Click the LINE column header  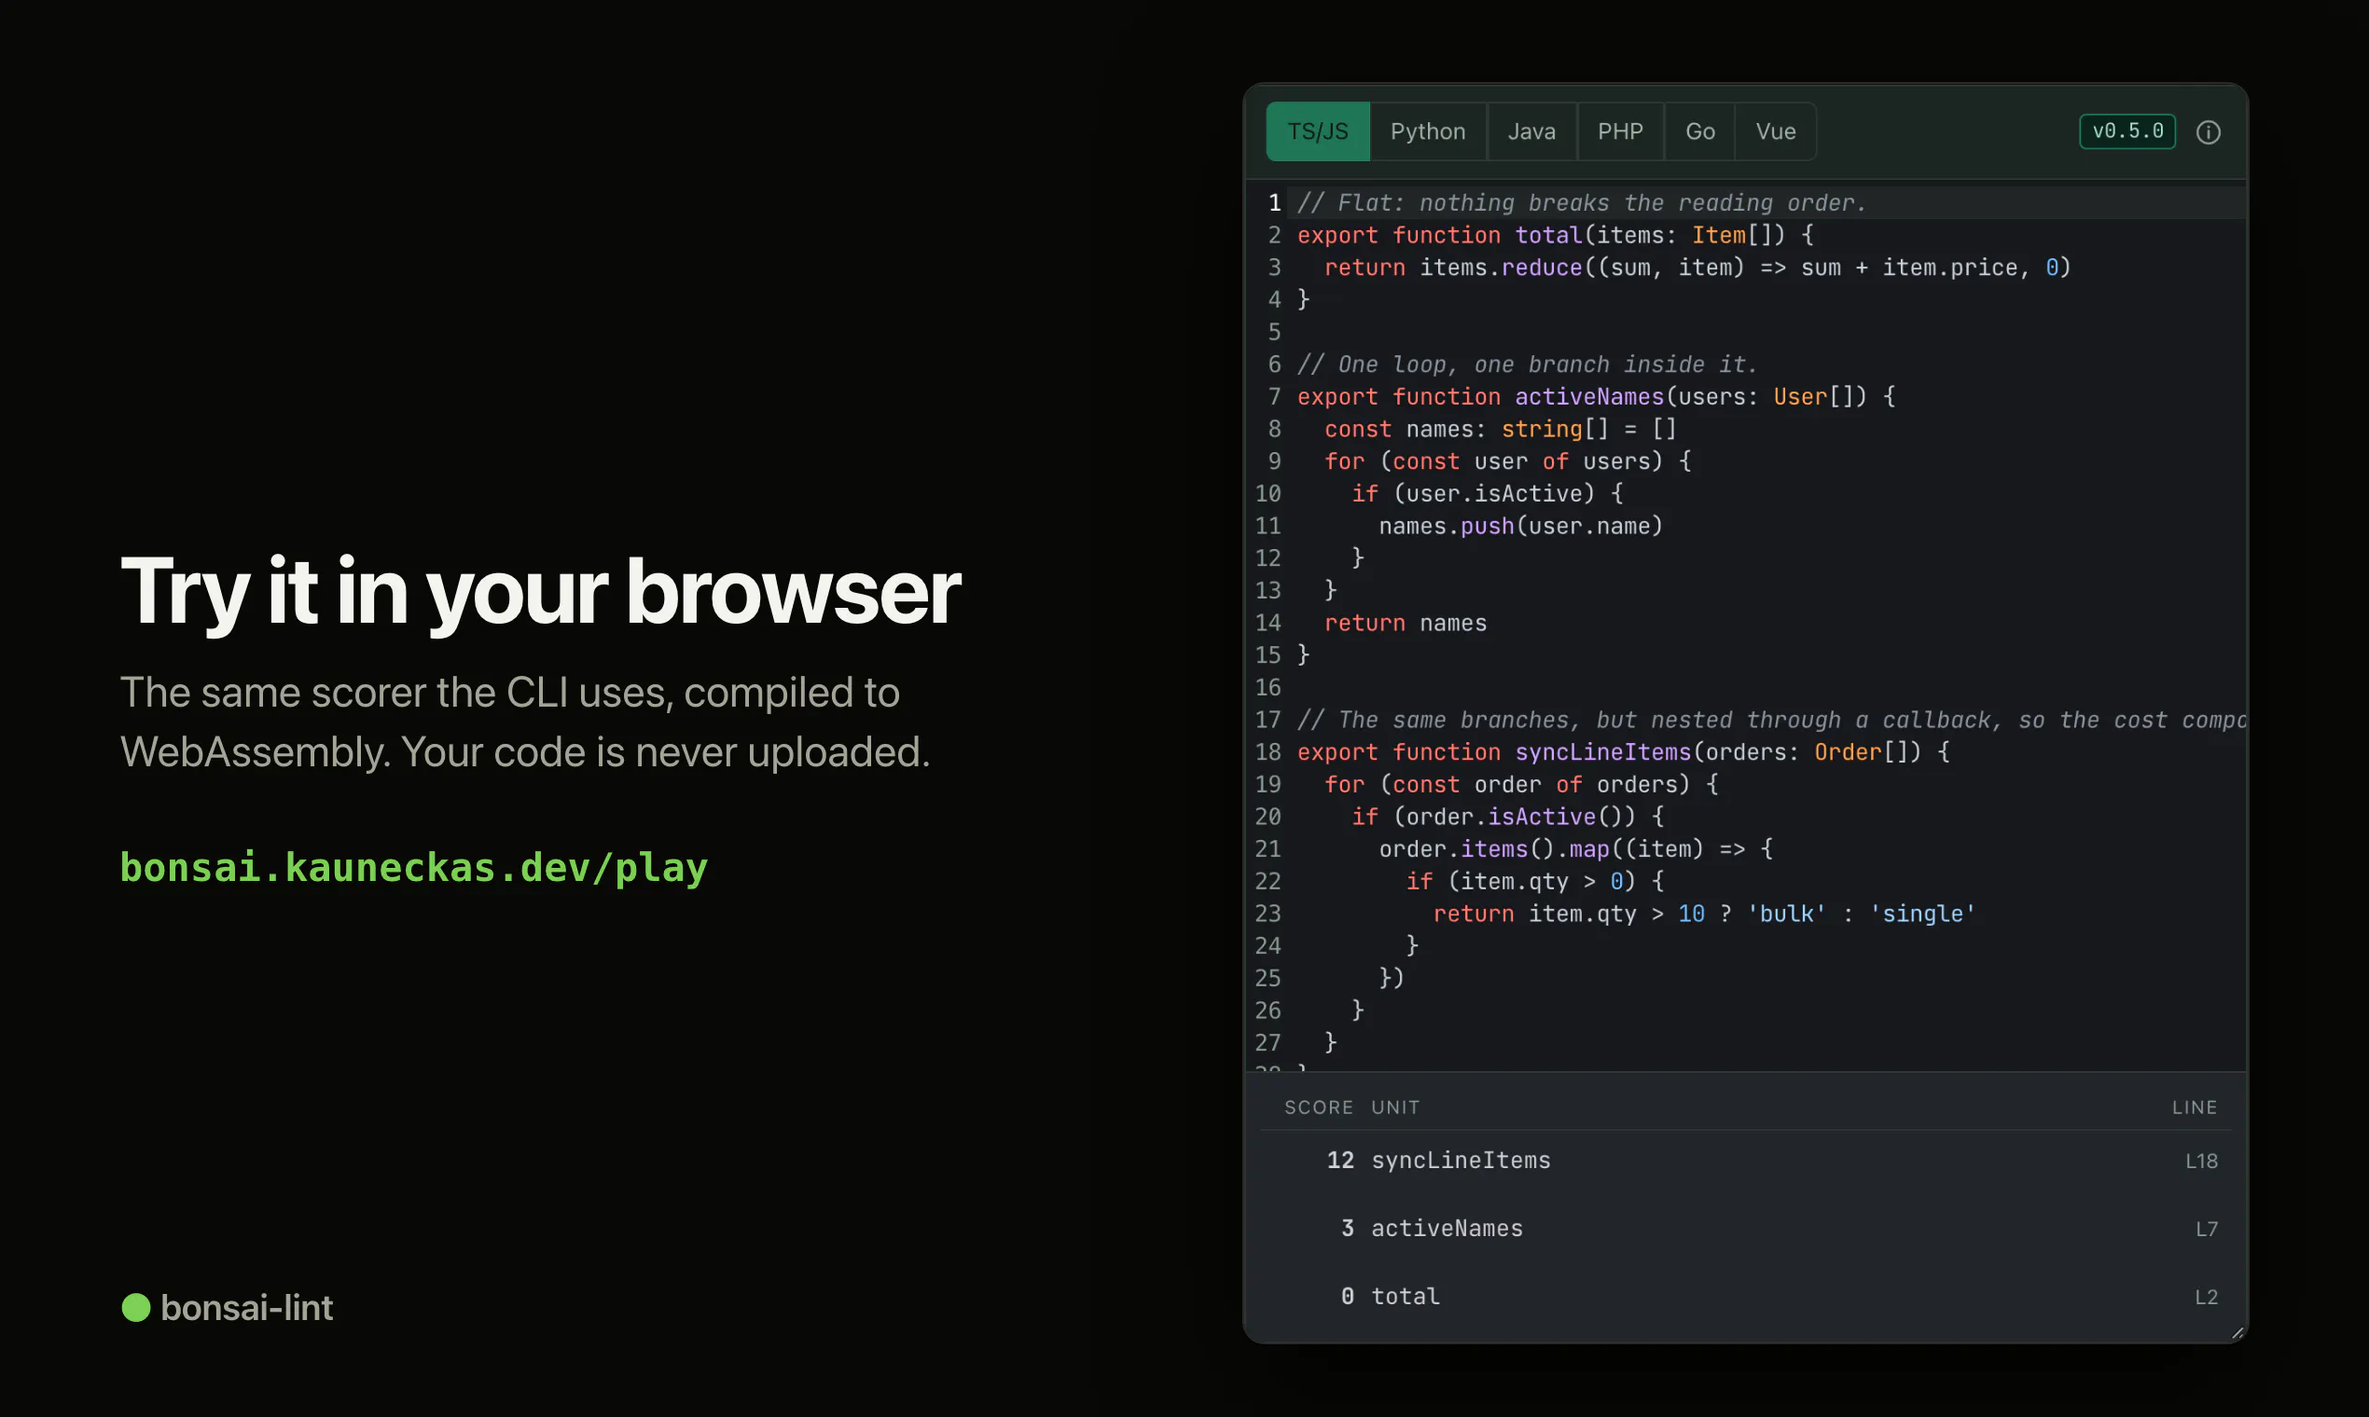(2195, 1107)
